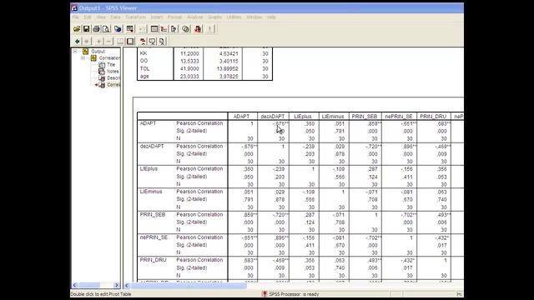This screenshot has height=300, width=534.
Task: Open the Edit menu
Action: 88,17
